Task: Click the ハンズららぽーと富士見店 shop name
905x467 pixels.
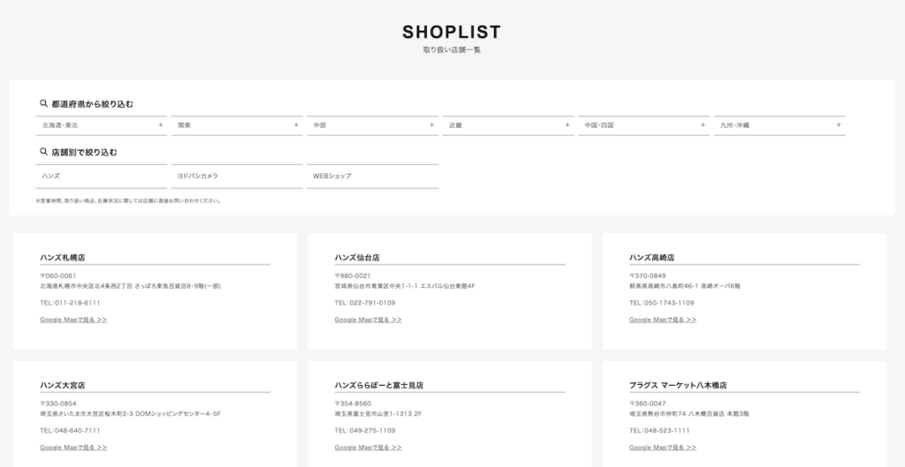Action: click(x=378, y=386)
